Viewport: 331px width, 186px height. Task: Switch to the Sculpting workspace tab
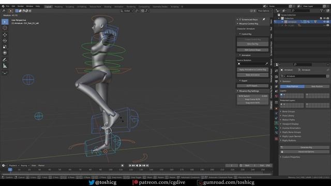pyautogui.click(x=70, y=7)
